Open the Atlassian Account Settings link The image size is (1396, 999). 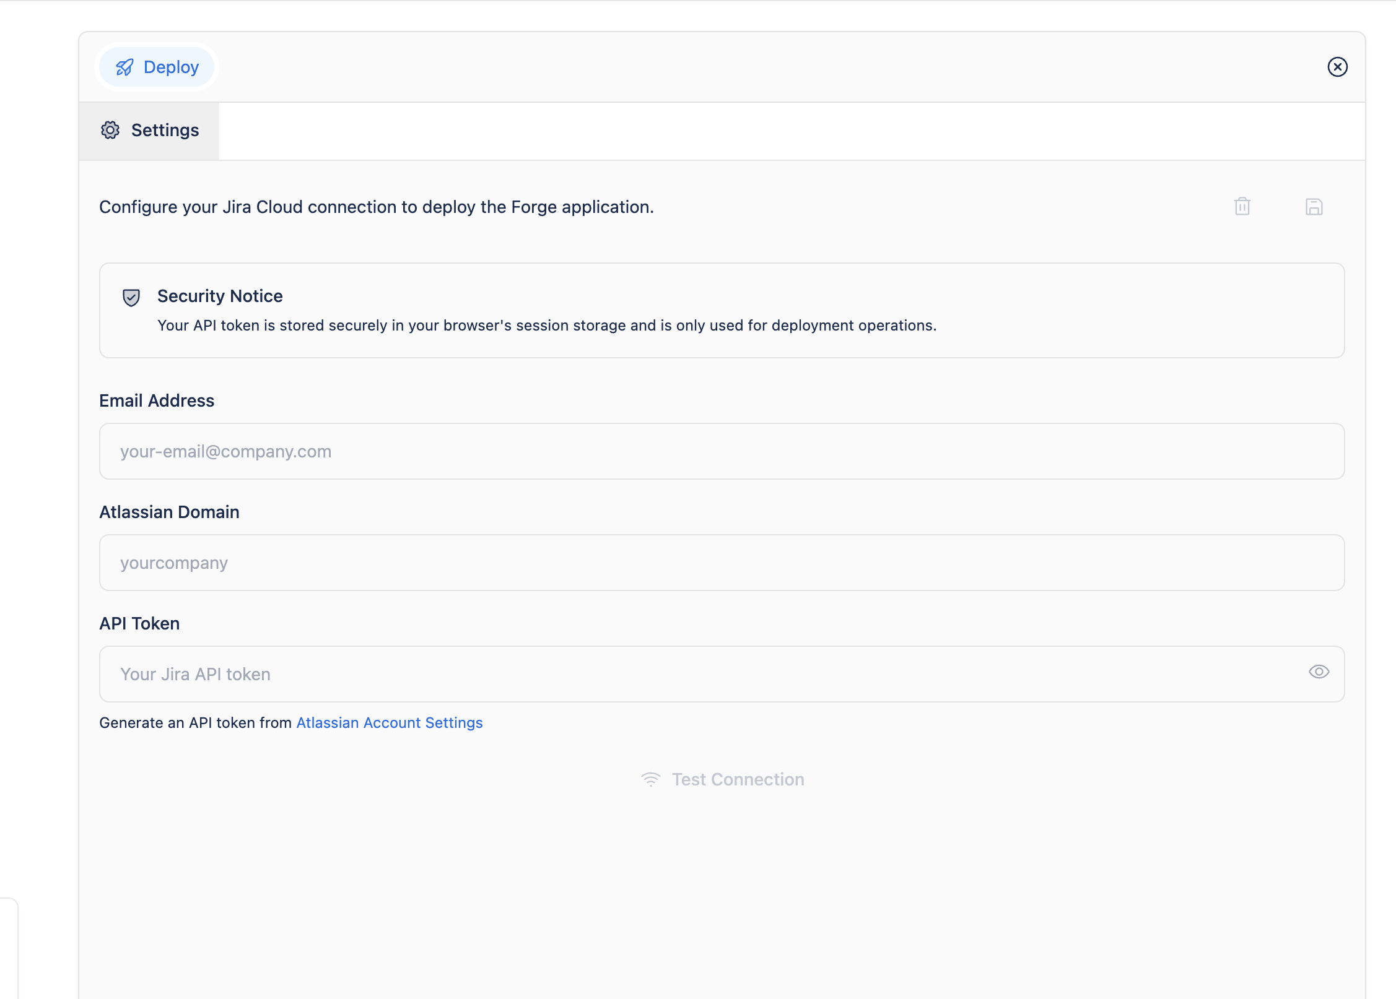[x=390, y=723]
